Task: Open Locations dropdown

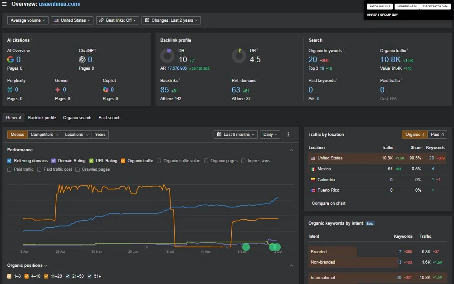Action: pyautogui.click(x=77, y=135)
